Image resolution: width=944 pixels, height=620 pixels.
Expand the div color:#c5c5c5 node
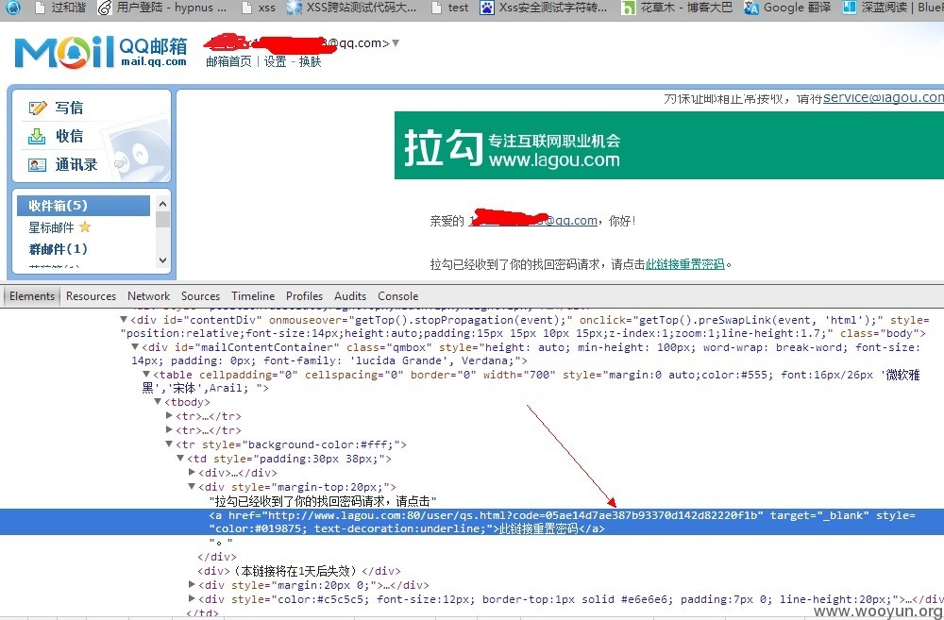pyautogui.click(x=192, y=599)
